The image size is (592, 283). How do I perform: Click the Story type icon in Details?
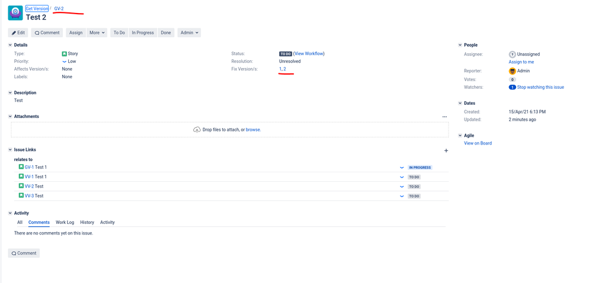(x=64, y=54)
